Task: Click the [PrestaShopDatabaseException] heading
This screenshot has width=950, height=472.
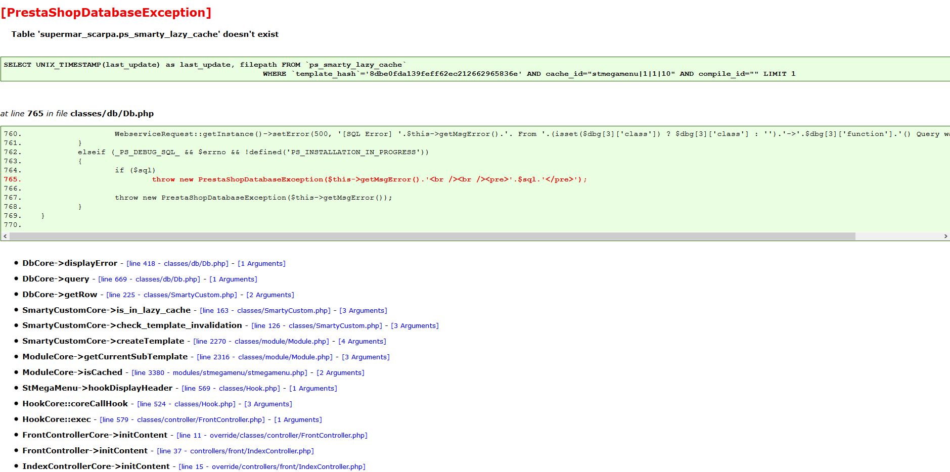Action: [x=106, y=13]
